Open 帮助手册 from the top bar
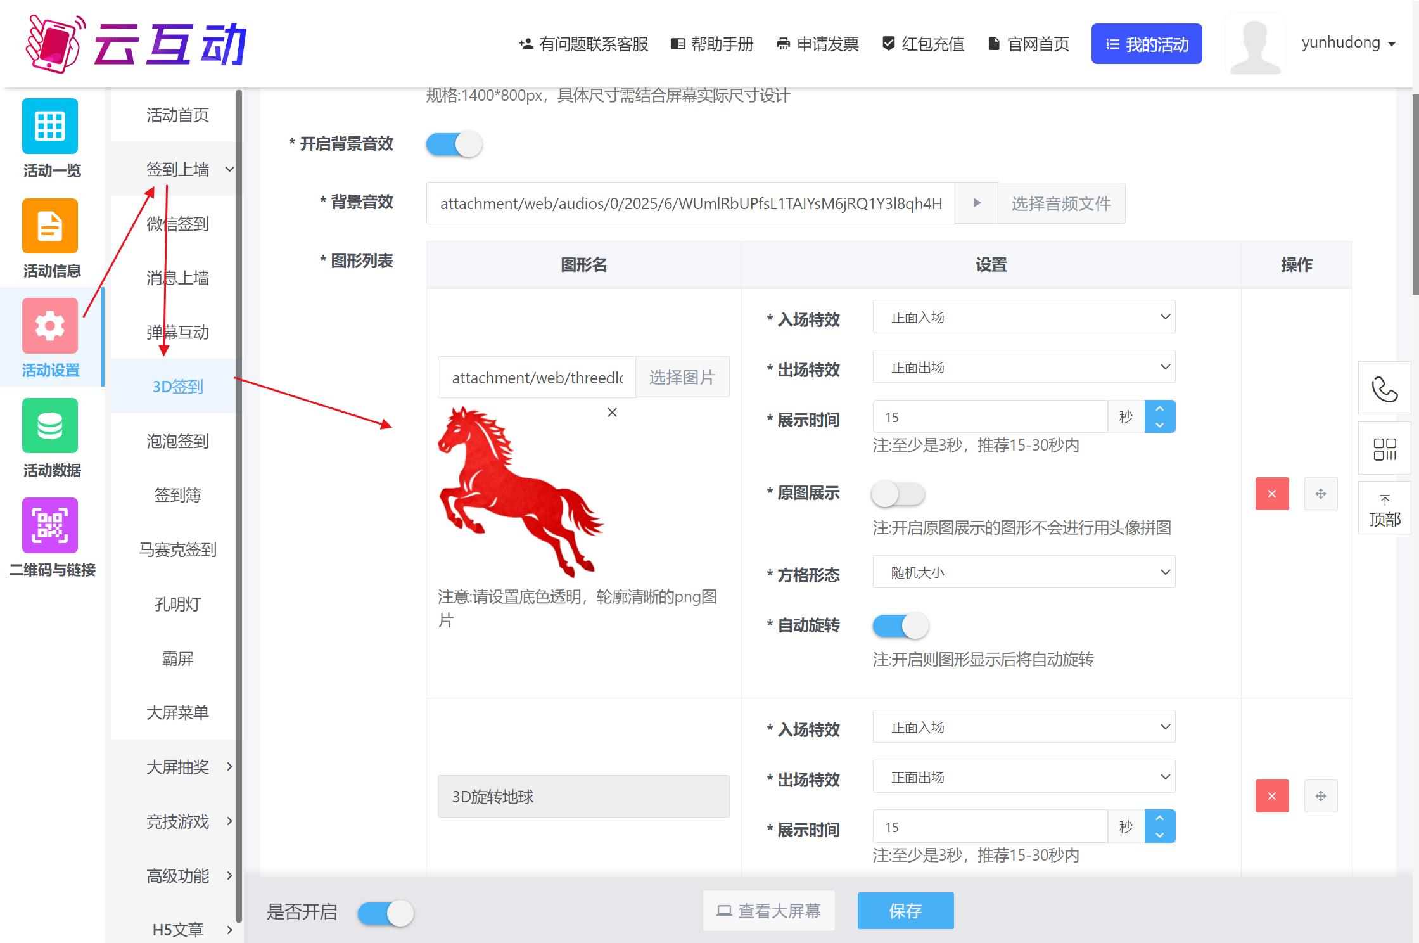The height and width of the screenshot is (943, 1419). click(711, 44)
